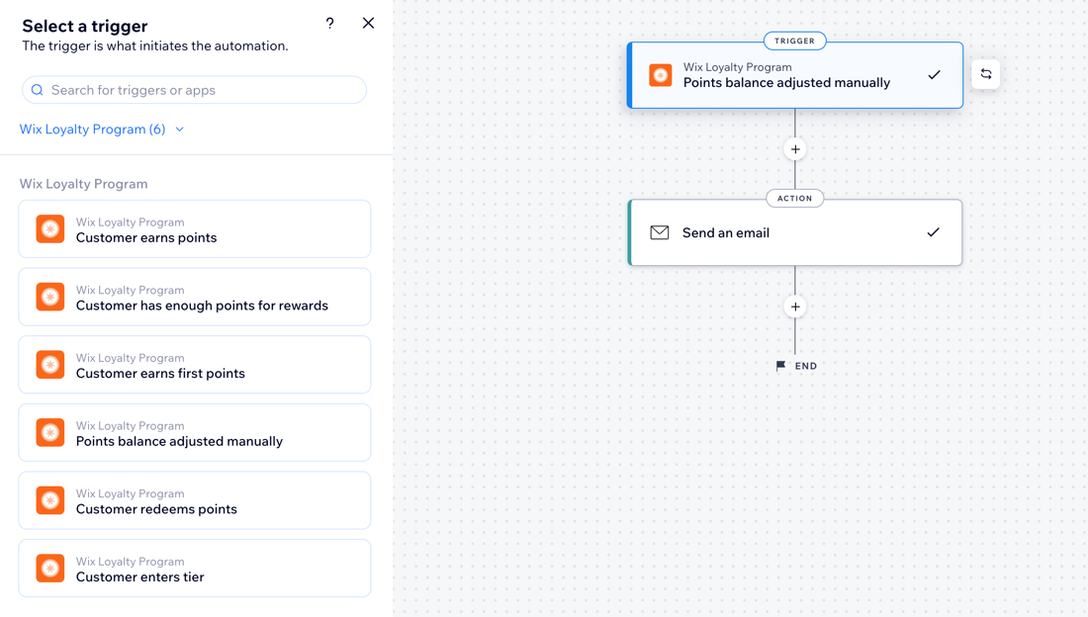
Task: Click the ACTION label badge
Action: [794, 199]
